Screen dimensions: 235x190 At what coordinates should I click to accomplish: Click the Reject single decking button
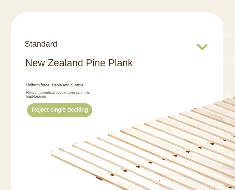pos(60,110)
